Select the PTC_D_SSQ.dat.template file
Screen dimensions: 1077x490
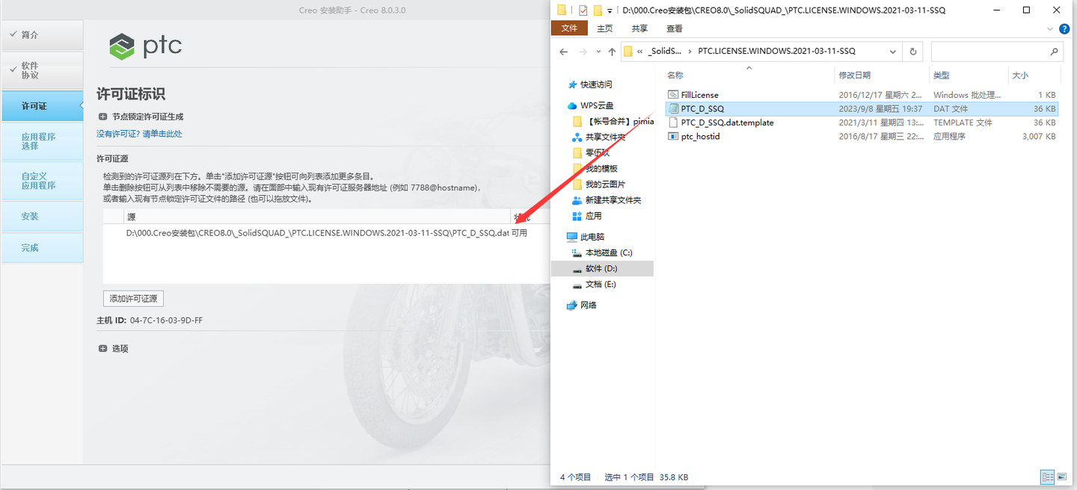727,122
